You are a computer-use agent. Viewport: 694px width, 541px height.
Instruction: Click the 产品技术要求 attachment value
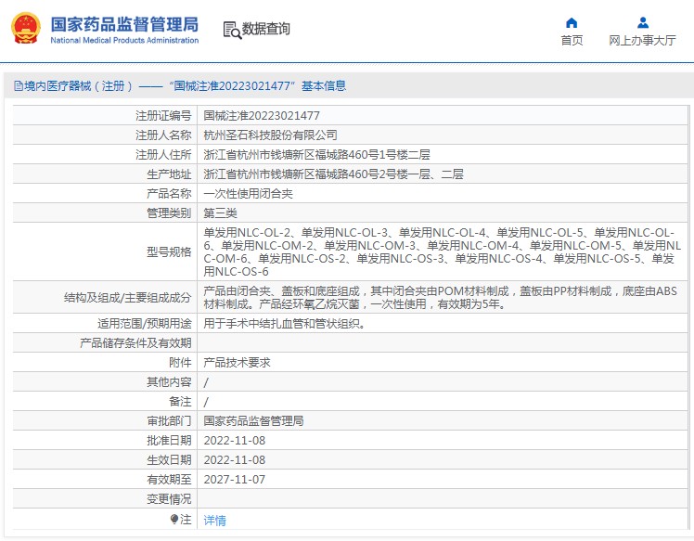[237, 363]
